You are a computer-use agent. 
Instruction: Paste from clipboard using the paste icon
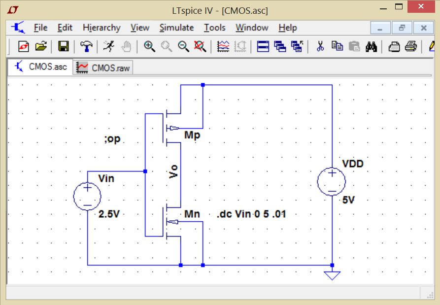[x=354, y=46]
